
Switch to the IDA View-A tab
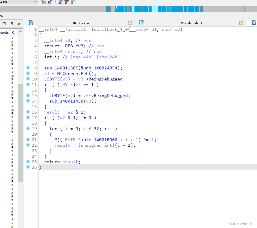coord(80,23)
